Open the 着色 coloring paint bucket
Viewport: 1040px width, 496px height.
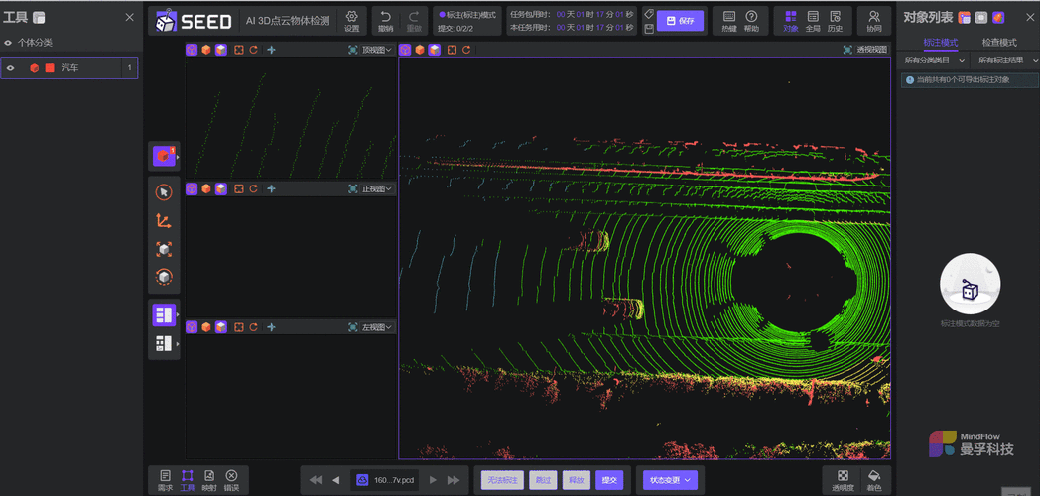pyautogui.click(x=874, y=479)
